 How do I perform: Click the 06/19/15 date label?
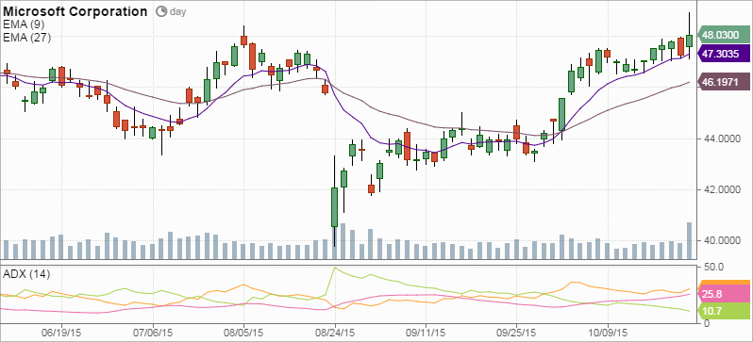coord(60,332)
